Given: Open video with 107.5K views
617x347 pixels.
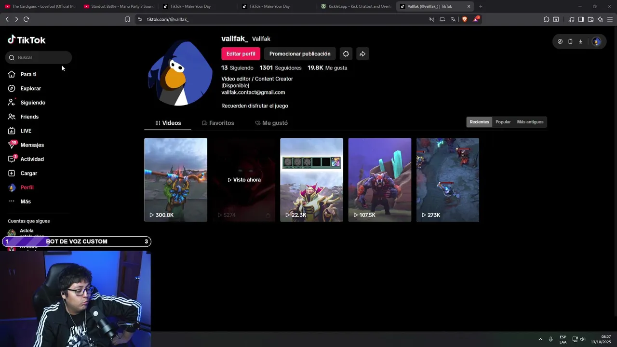Looking at the screenshot, I should (380, 180).
